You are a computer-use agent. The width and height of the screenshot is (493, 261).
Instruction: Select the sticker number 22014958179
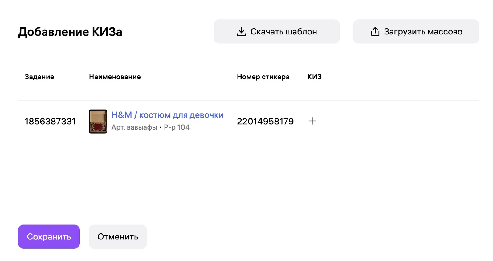point(265,122)
